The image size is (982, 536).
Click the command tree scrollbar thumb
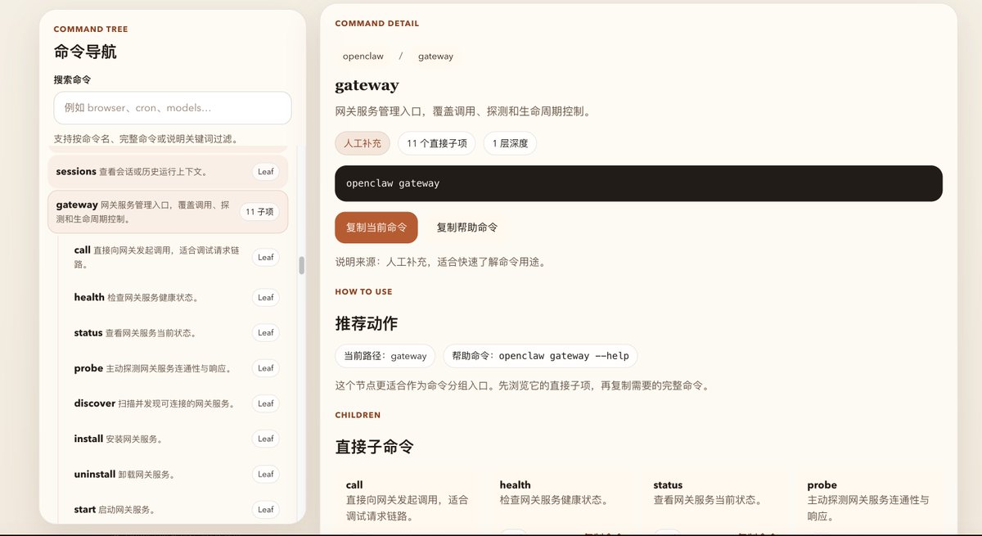point(301,265)
